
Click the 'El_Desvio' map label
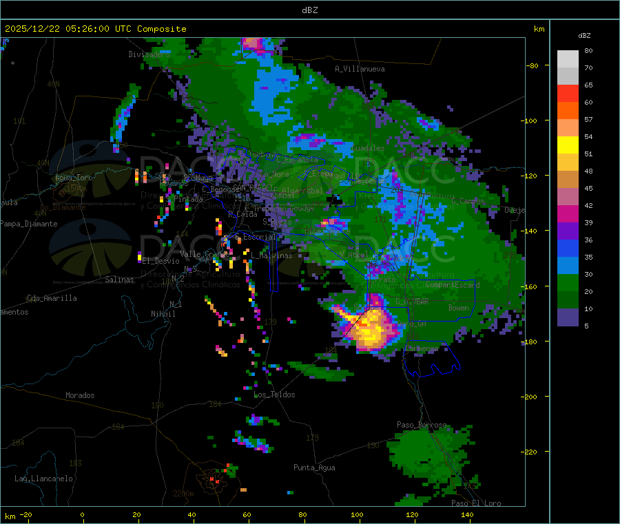(x=161, y=261)
